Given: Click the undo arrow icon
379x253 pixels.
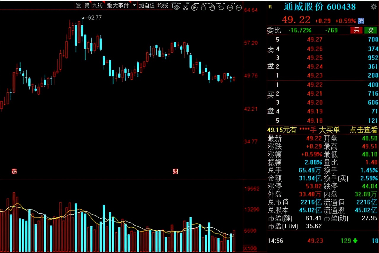Looking at the screenshot, I should [x=221, y=7].
